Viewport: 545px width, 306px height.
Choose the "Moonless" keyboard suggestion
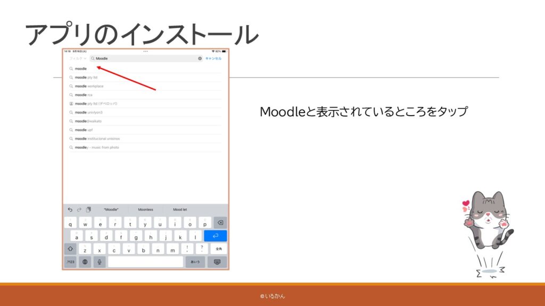coord(145,210)
